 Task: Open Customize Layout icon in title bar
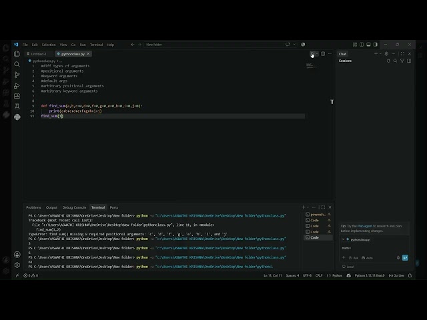pos(355,45)
